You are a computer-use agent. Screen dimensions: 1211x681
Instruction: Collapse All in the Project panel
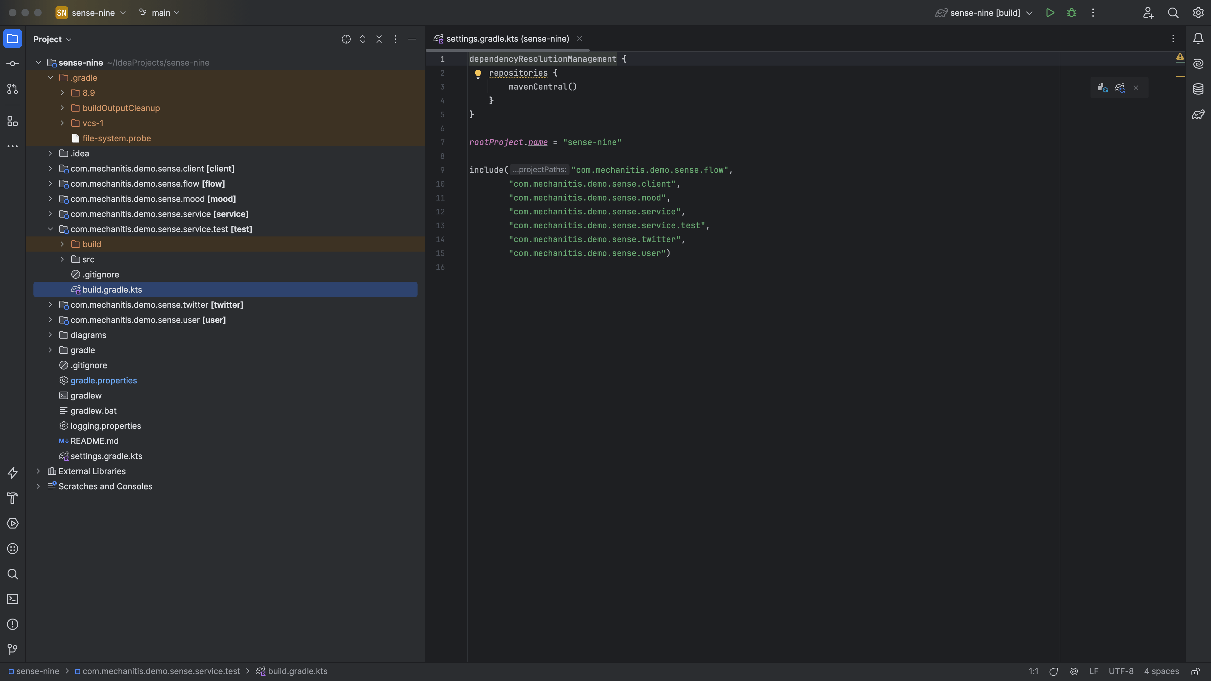click(379, 39)
